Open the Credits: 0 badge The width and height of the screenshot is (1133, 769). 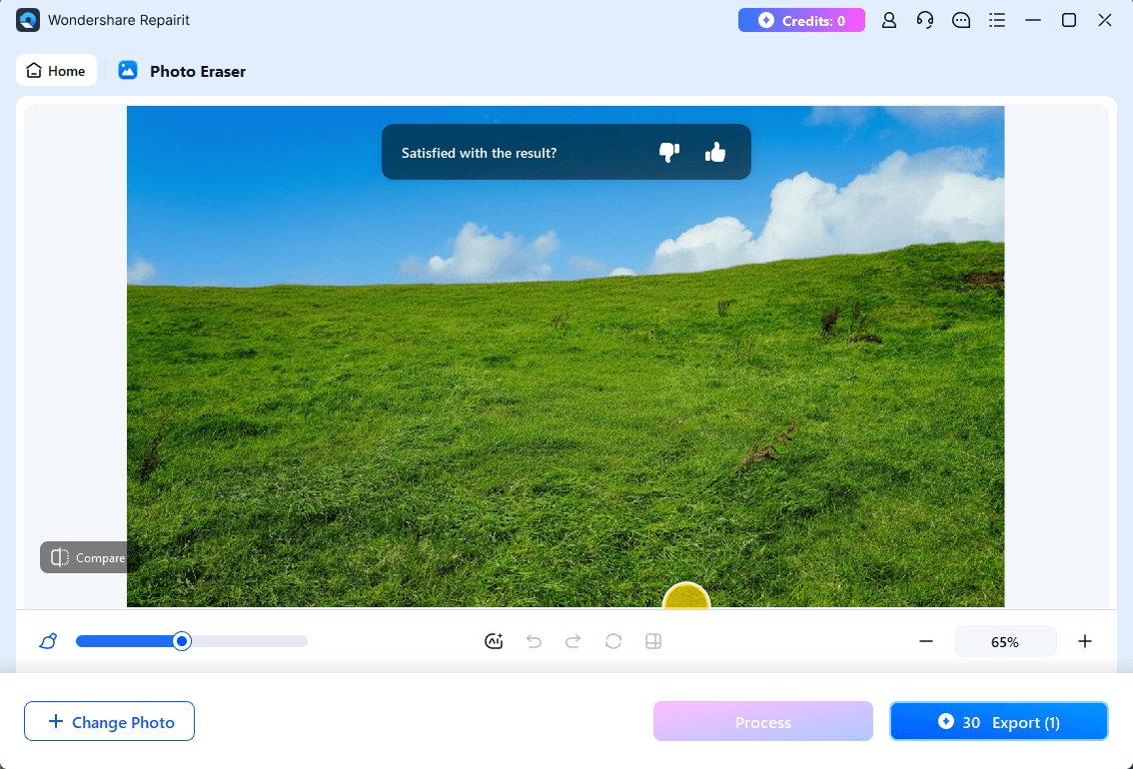pos(801,20)
